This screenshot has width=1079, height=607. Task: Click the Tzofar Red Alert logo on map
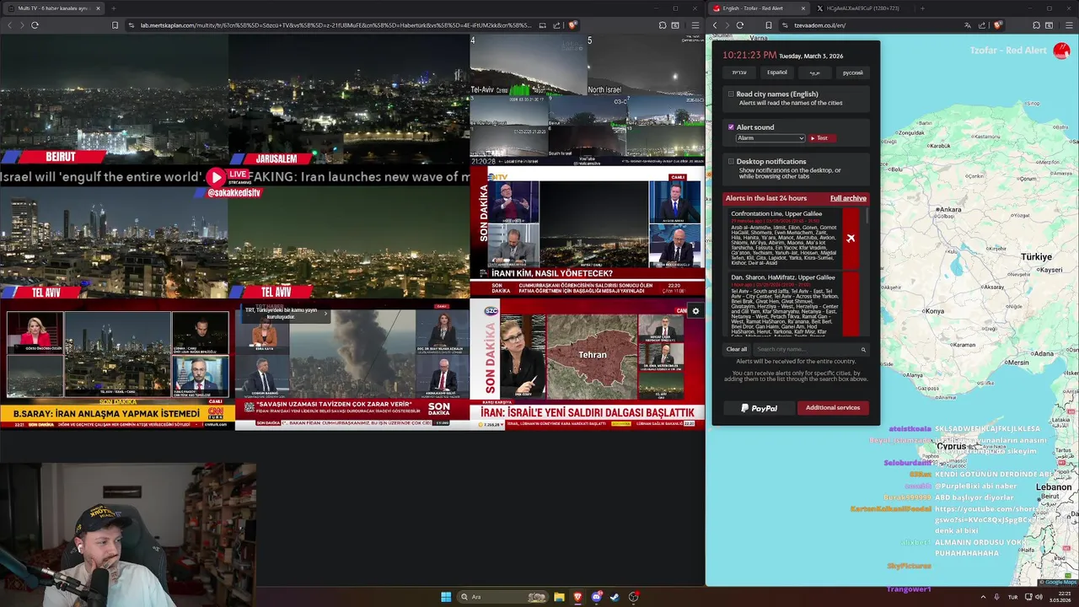point(1061,51)
